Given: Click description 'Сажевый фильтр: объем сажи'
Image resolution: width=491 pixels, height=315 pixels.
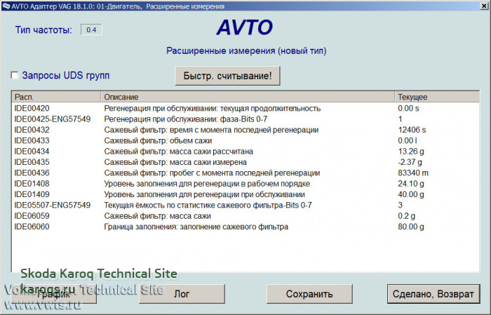Looking at the screenshot, I should pos(158,140).
